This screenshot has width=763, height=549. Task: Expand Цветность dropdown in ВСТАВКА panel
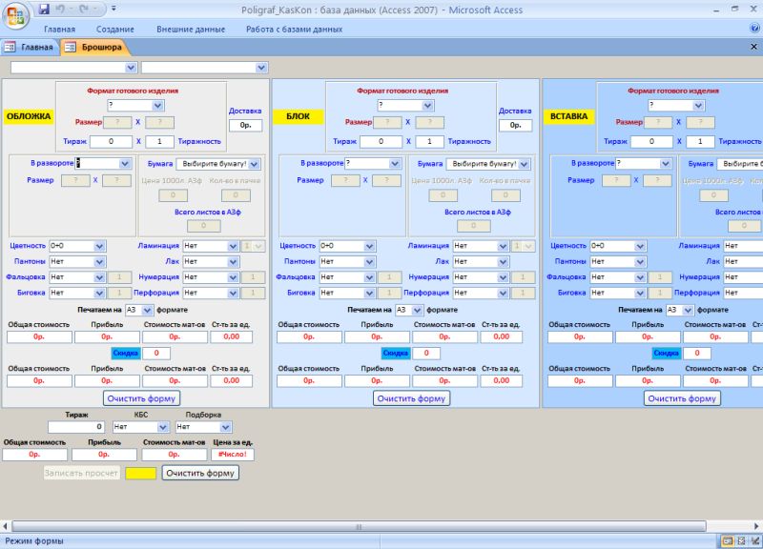tap(640, 246)
